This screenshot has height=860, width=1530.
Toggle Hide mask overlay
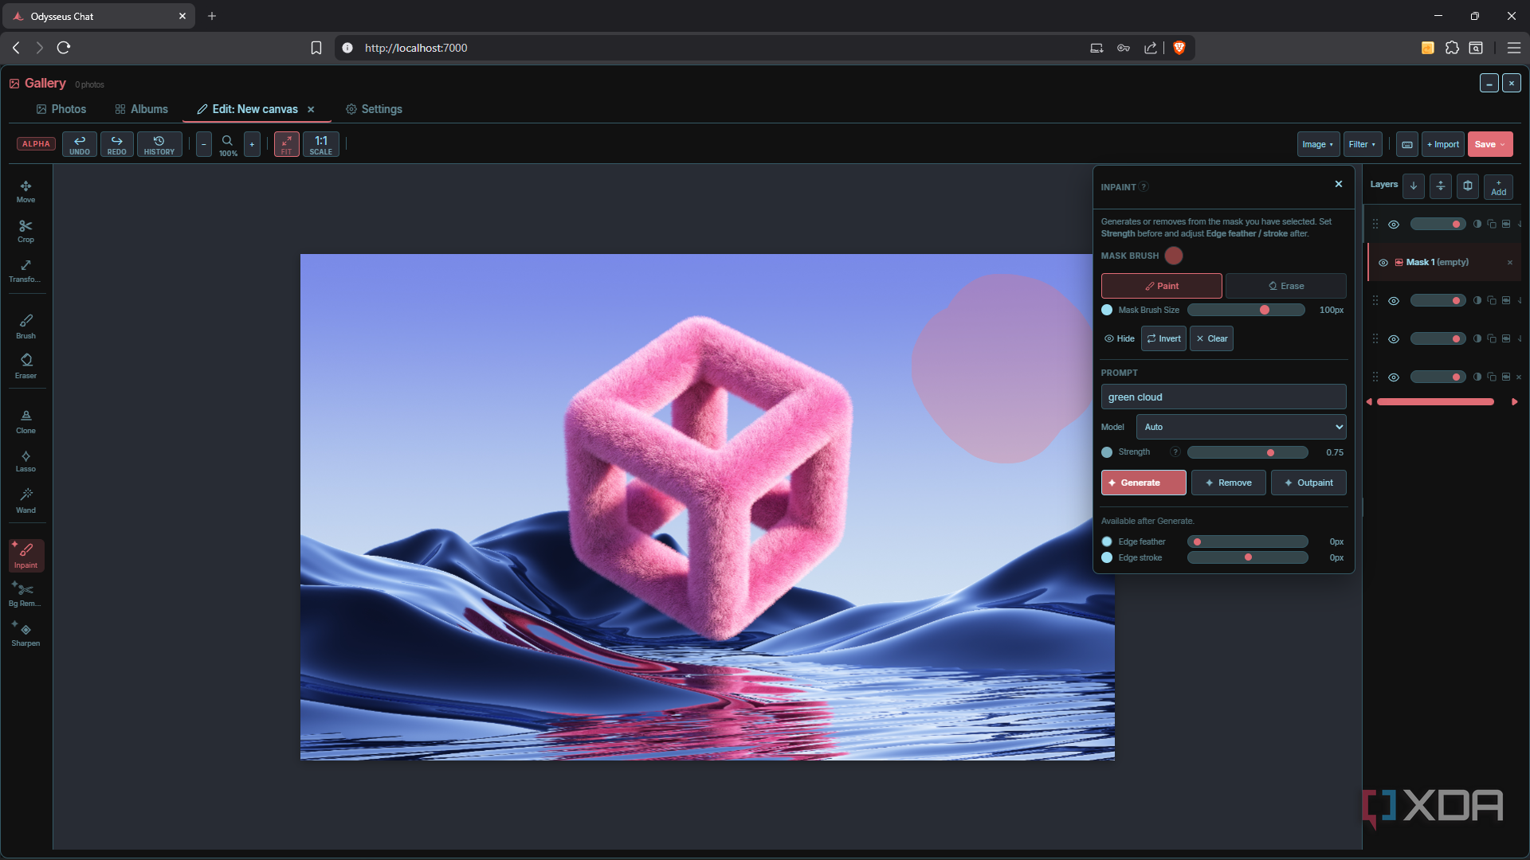click(1119, 338)
